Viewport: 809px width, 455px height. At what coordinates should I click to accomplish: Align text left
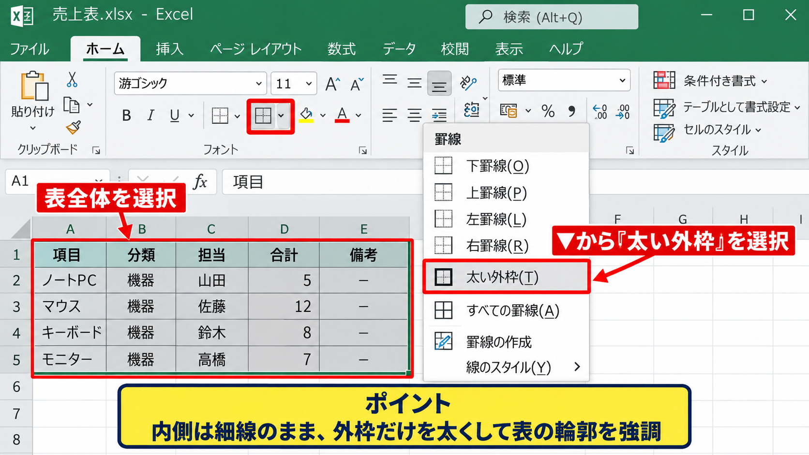coord(390,115)
